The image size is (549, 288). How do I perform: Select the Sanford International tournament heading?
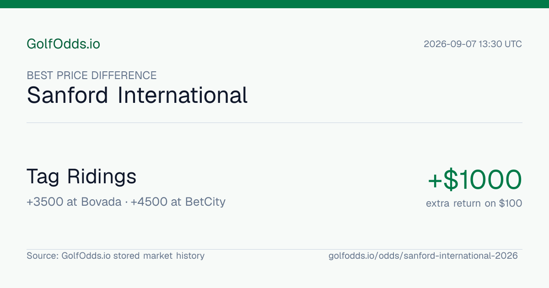click(137, 95)
